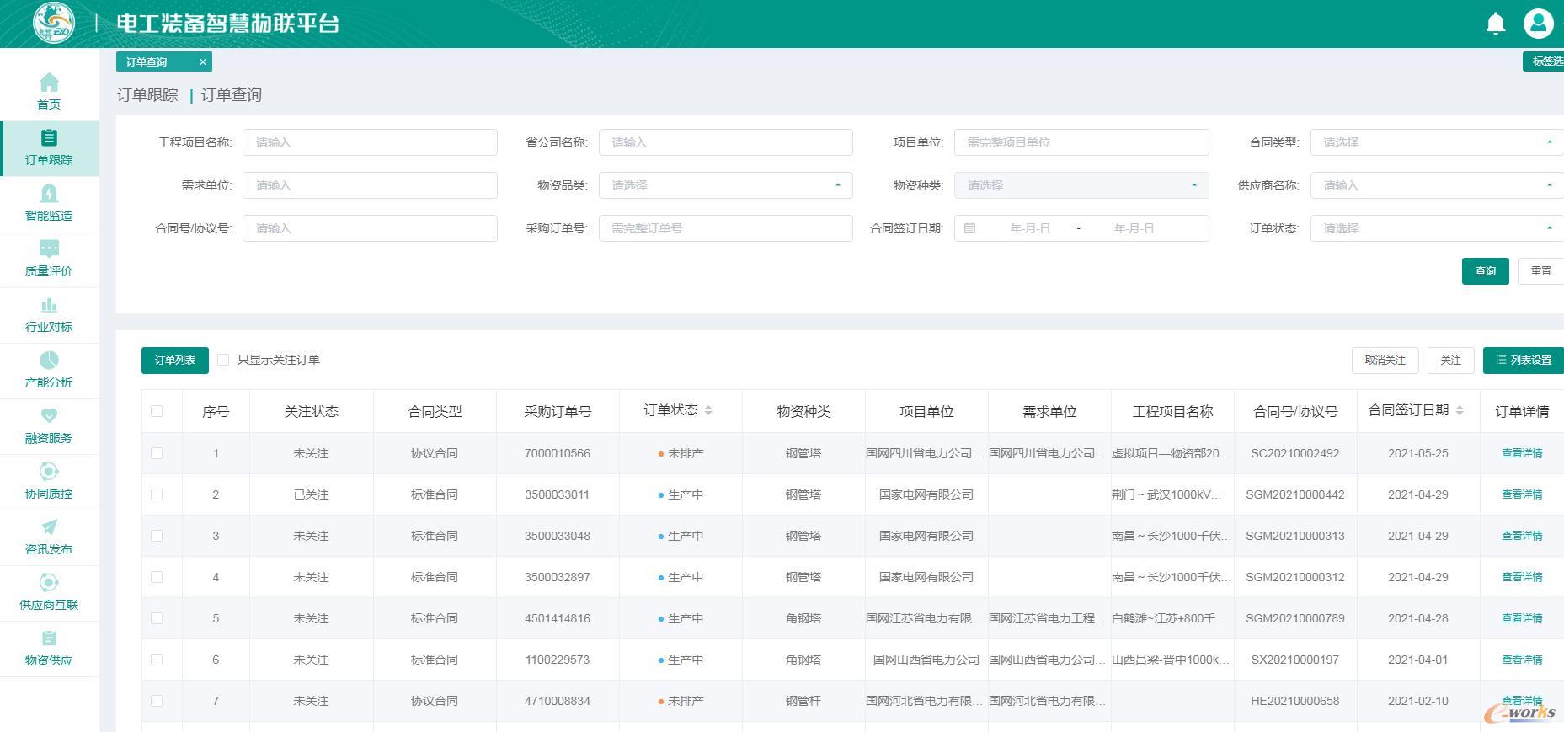This screenshot has height=732, width=1564.
Task: Click calendar icon in 合同签订日期 field
Action: (x=969, y=228)
